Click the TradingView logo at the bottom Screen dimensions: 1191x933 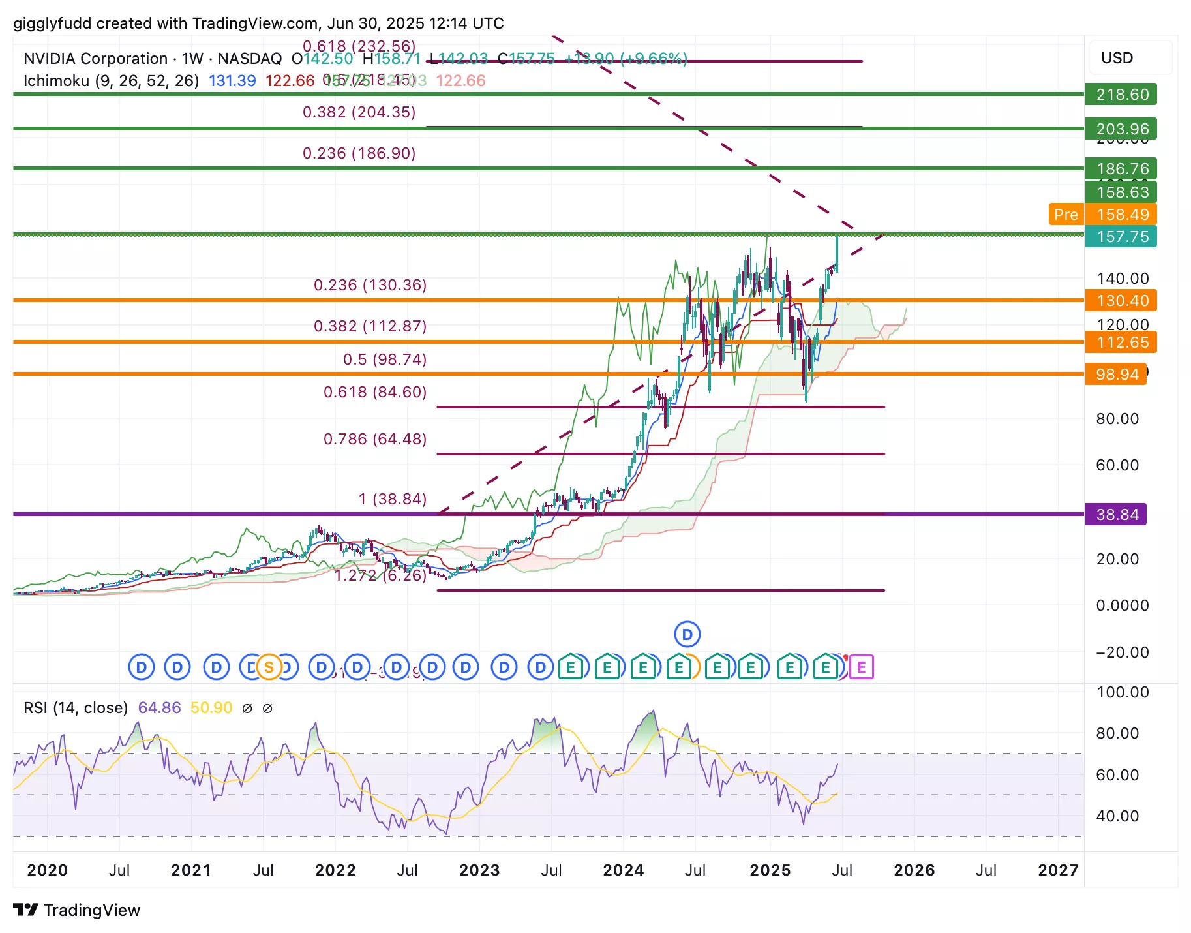pyautogui.click(x=77, y=910)
